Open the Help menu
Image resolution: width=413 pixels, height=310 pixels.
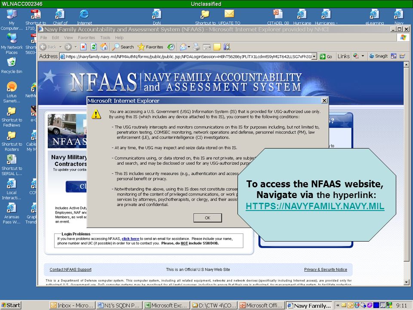[119, 37]
